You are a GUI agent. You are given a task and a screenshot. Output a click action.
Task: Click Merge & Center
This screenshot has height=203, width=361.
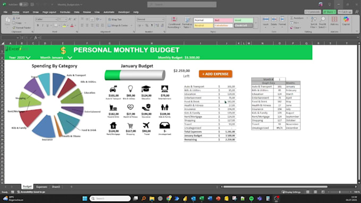point(118,25)
